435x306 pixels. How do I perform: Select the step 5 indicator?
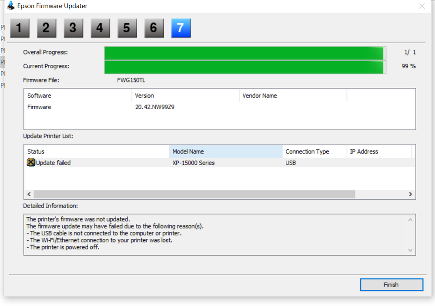(127, 28)
